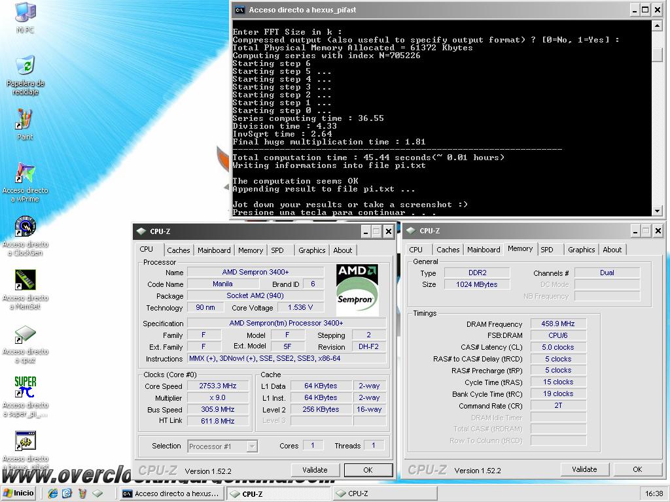Click the Core Voltage value 1.536 V
This screenshot has width=670, height=502.
(x=300, y=307)
